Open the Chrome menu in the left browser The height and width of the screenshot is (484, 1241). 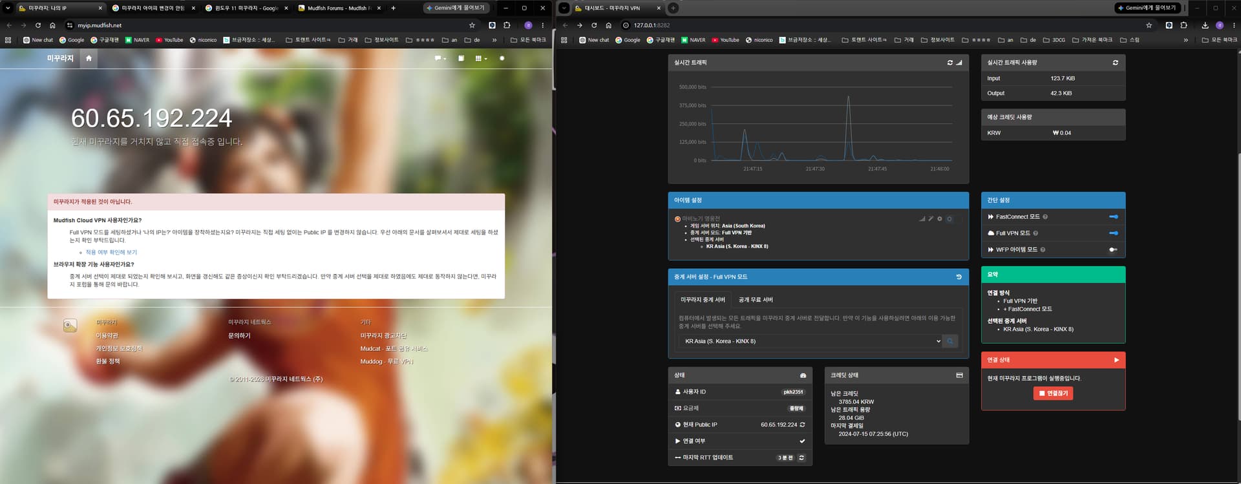(542, 25)
